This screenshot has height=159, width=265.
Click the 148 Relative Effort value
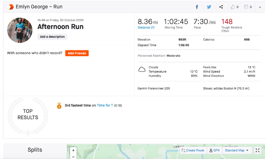tap(227, 21)
